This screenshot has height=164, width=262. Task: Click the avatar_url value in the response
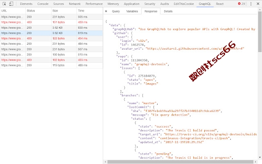tap(195, 49)
